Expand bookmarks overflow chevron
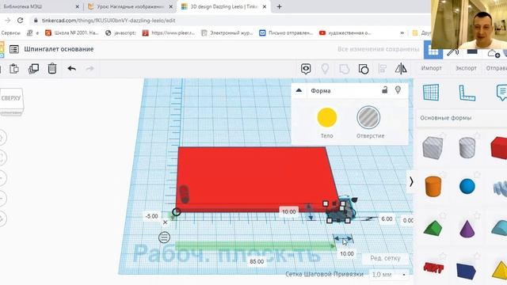The width and height of the screenshot is (507, 285). point(402,33)
